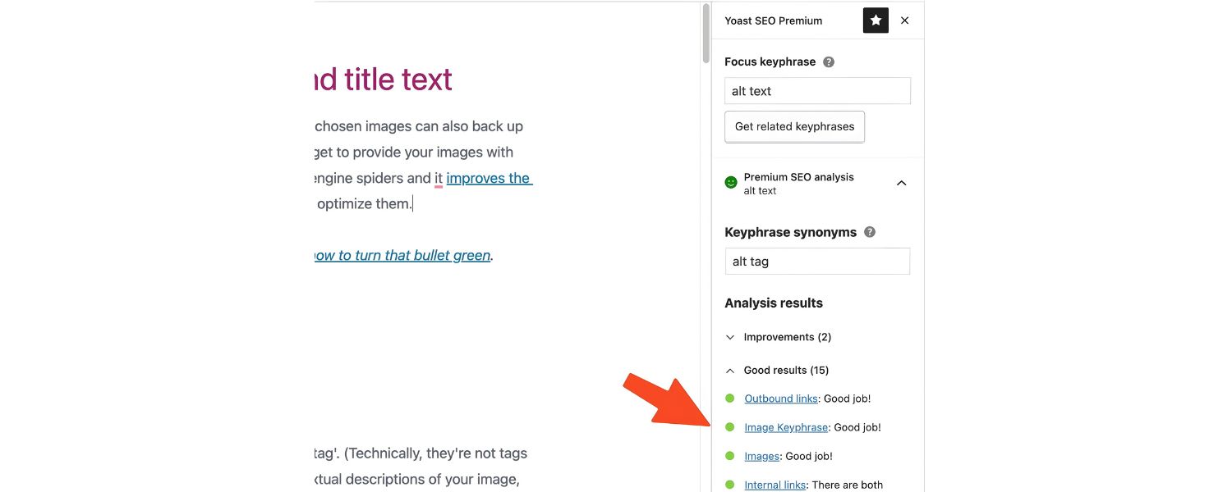
Task: Click the green bullet beside Internal links
Action: click(x=731, y=484)
